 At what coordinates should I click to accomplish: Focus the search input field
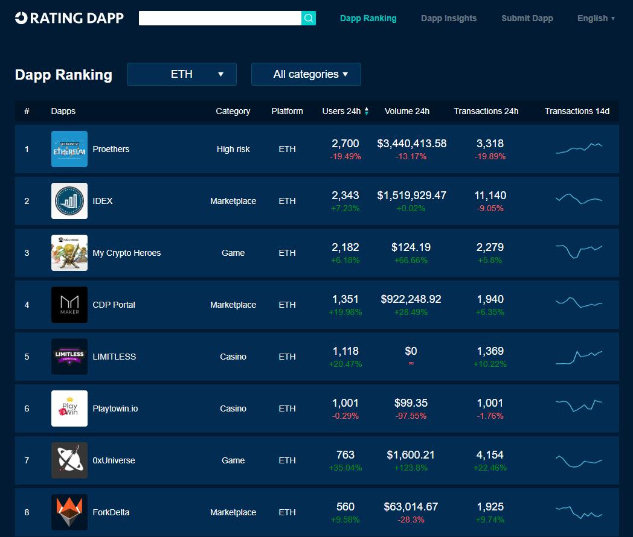click(x=220, y=18)
